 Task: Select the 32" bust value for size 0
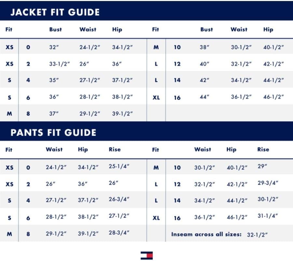(54, 47)
